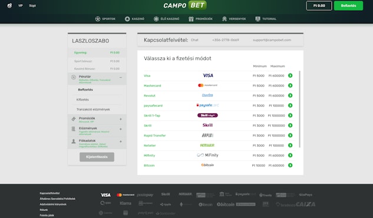Open the Tutorial menu
The width and height of the screenshot is (373, 218).
[x=266, y=19]
